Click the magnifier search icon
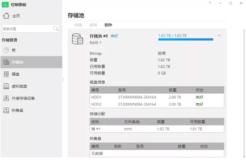Image resolution: width=246 pixels, height=160 pixels. tap(56, 29)
